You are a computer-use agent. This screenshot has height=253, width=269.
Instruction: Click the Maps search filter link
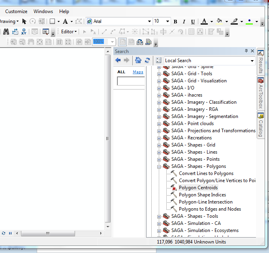[138, 72]
